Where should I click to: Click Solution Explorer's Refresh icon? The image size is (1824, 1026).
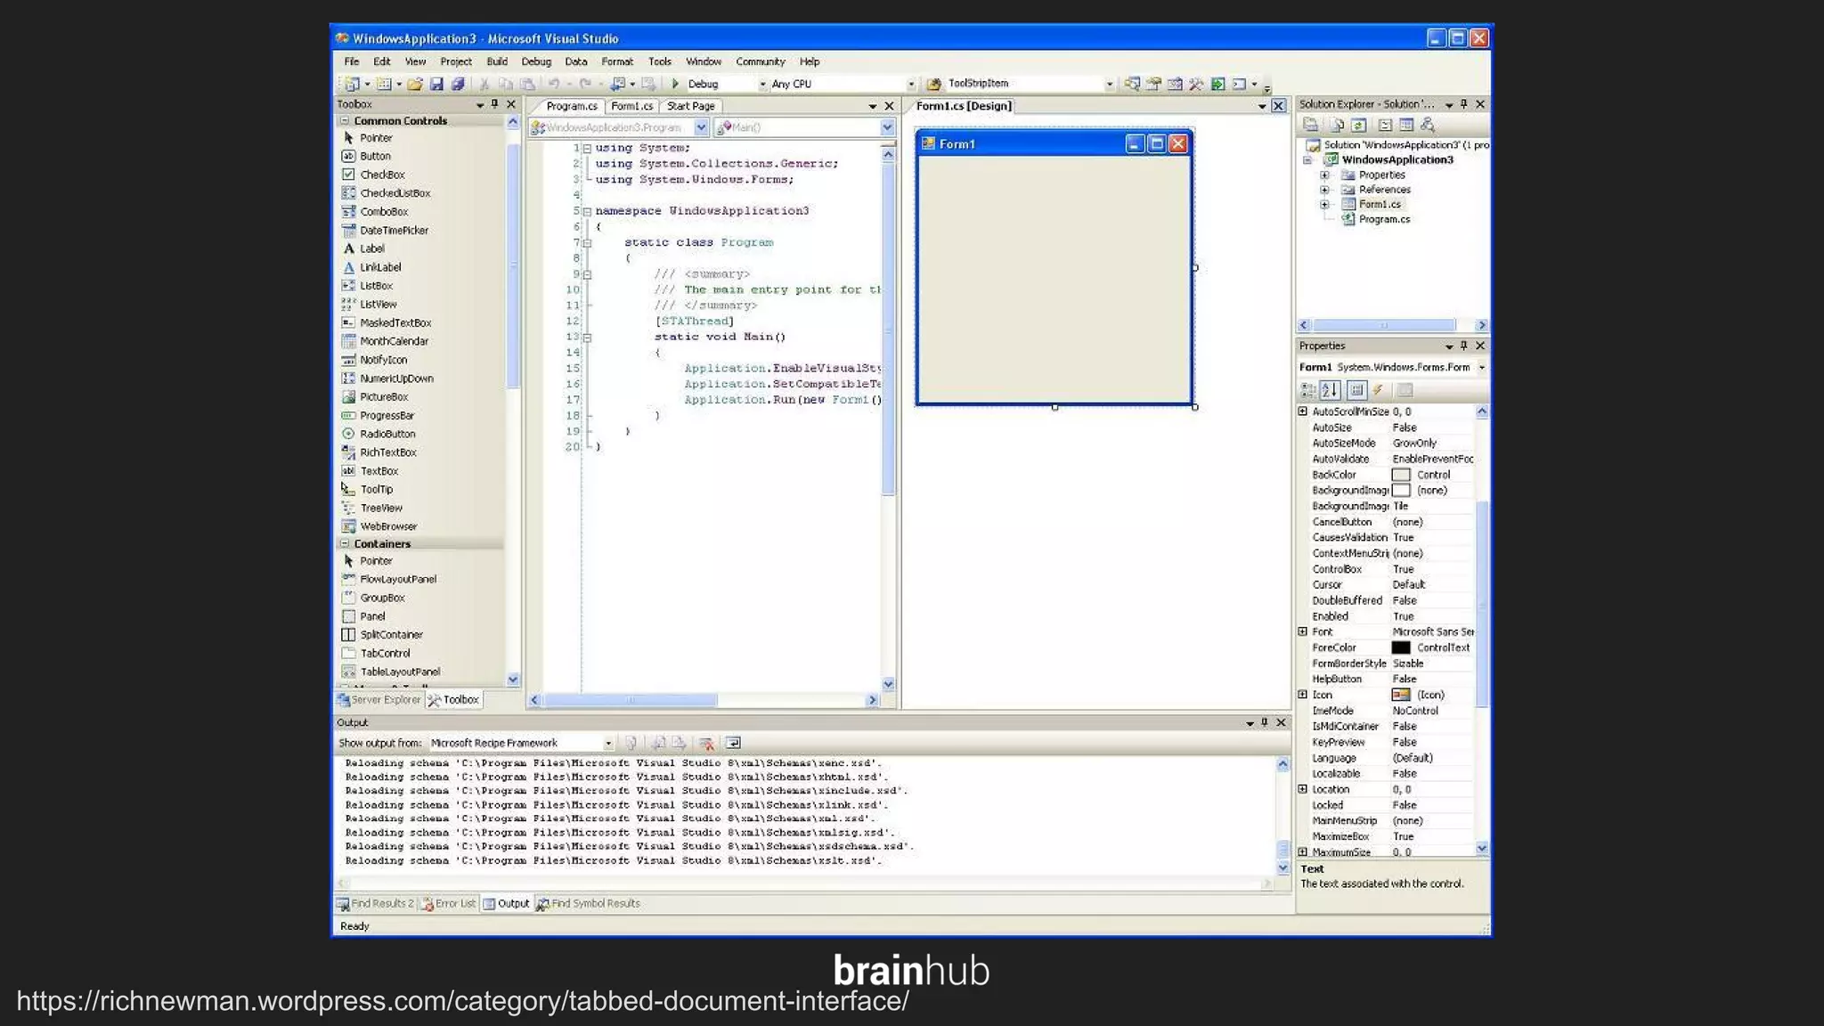[1358, 126]
